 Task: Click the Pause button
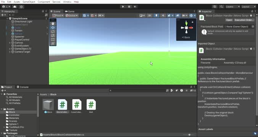129,6
